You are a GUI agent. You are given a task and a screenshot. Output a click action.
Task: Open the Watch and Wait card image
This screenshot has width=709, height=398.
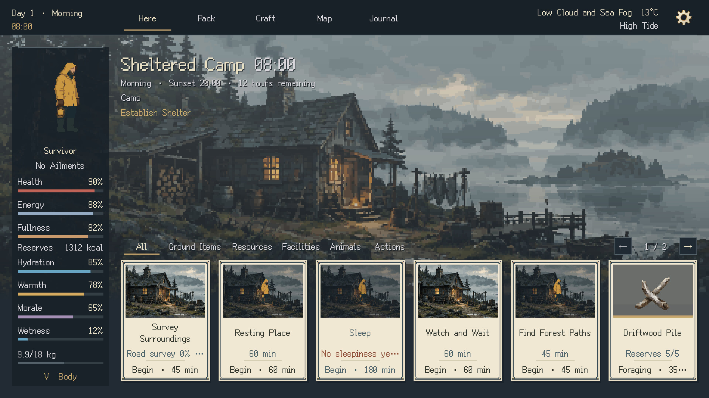pos(458,291)
